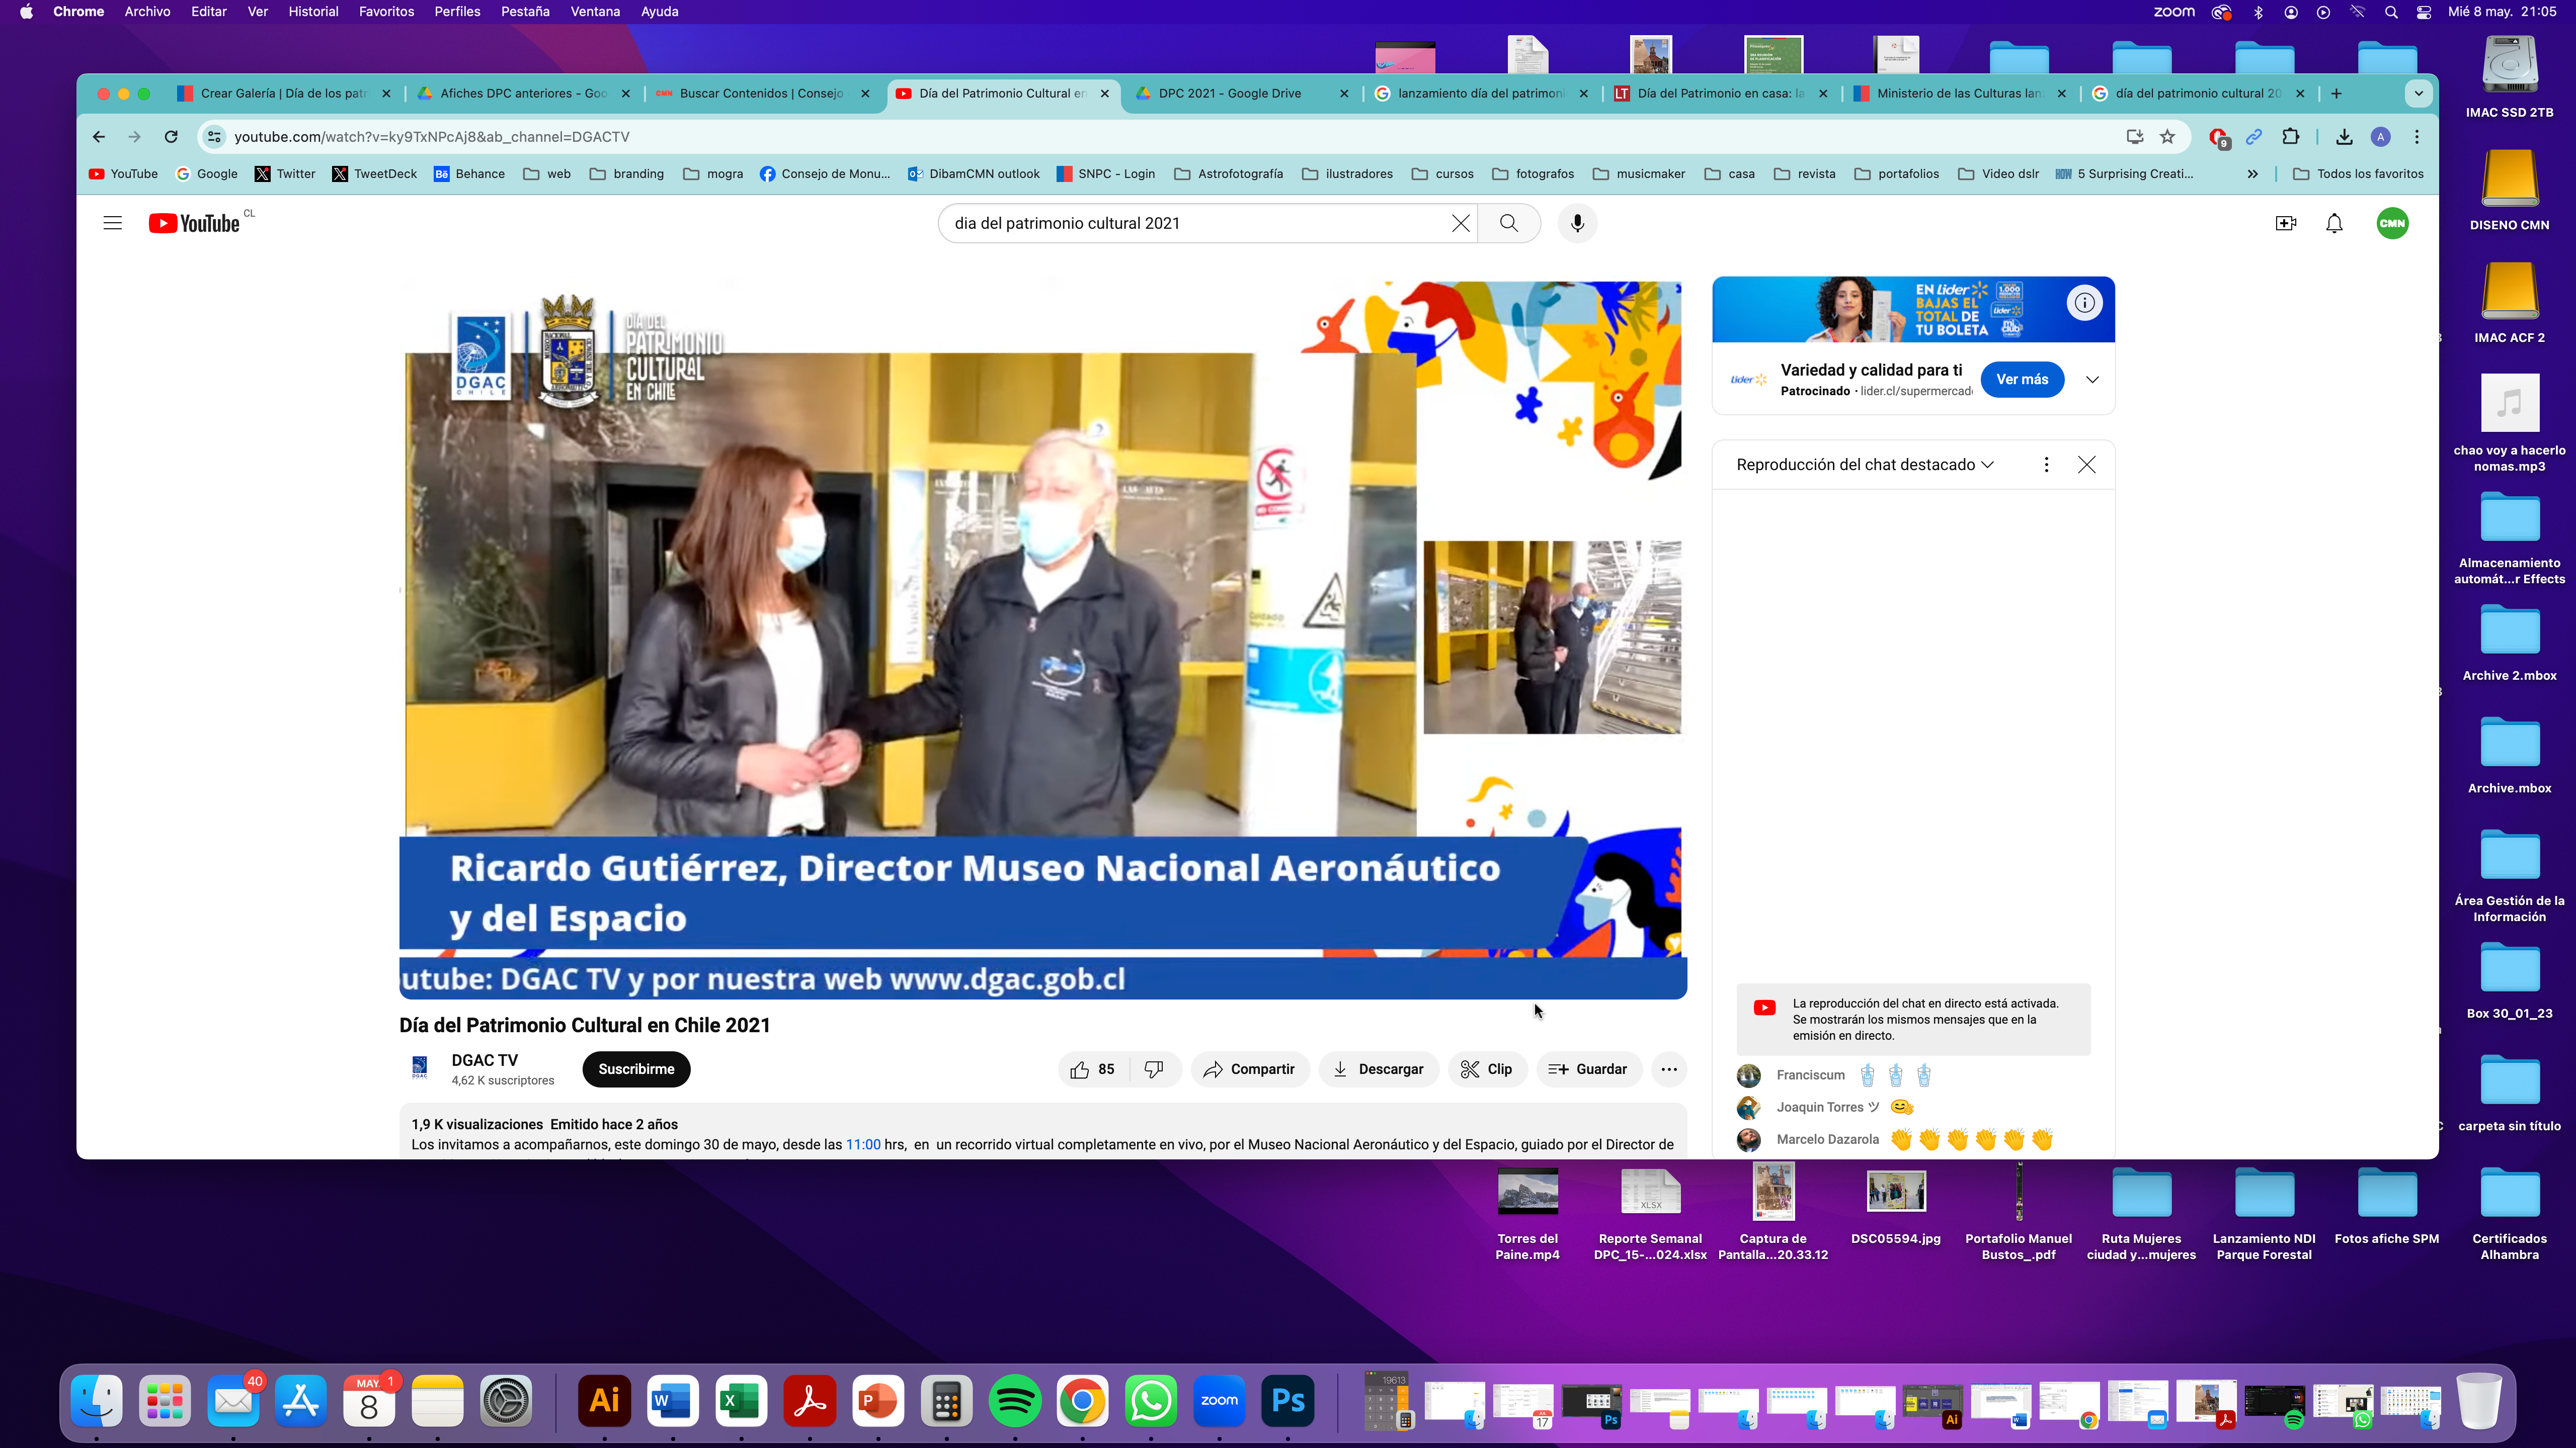Open the Chrome tab search dropdown
The width and height of the screenshot is (2576, 1448).
tap(2418, 93)
